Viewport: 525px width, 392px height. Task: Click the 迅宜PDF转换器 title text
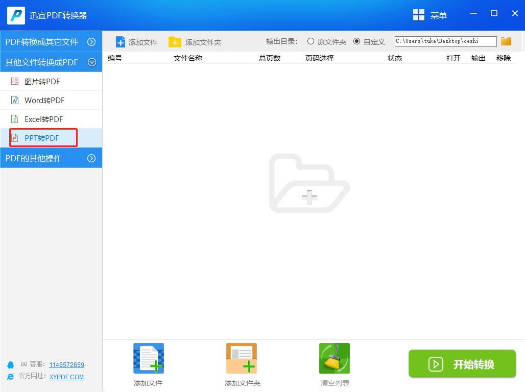click(58, 15)
